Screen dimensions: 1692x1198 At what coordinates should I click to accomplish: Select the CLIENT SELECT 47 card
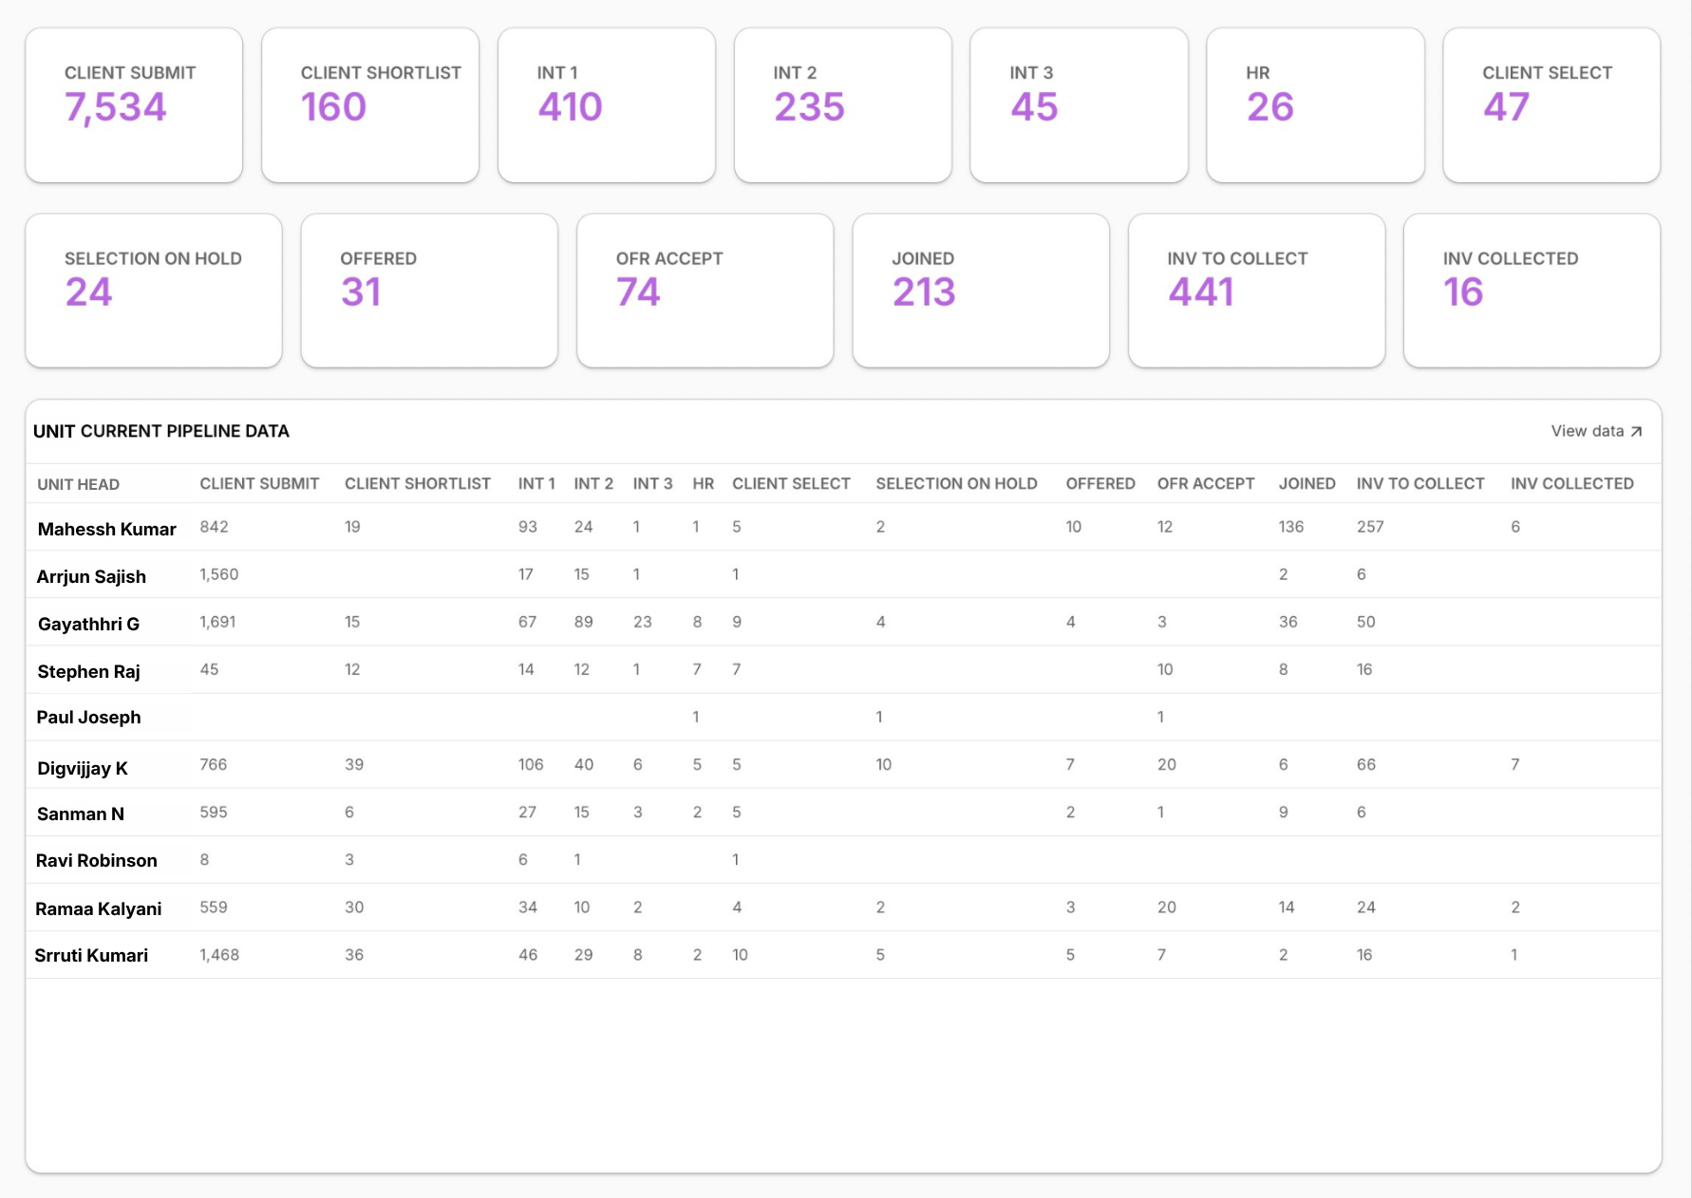coord(1551,105)
